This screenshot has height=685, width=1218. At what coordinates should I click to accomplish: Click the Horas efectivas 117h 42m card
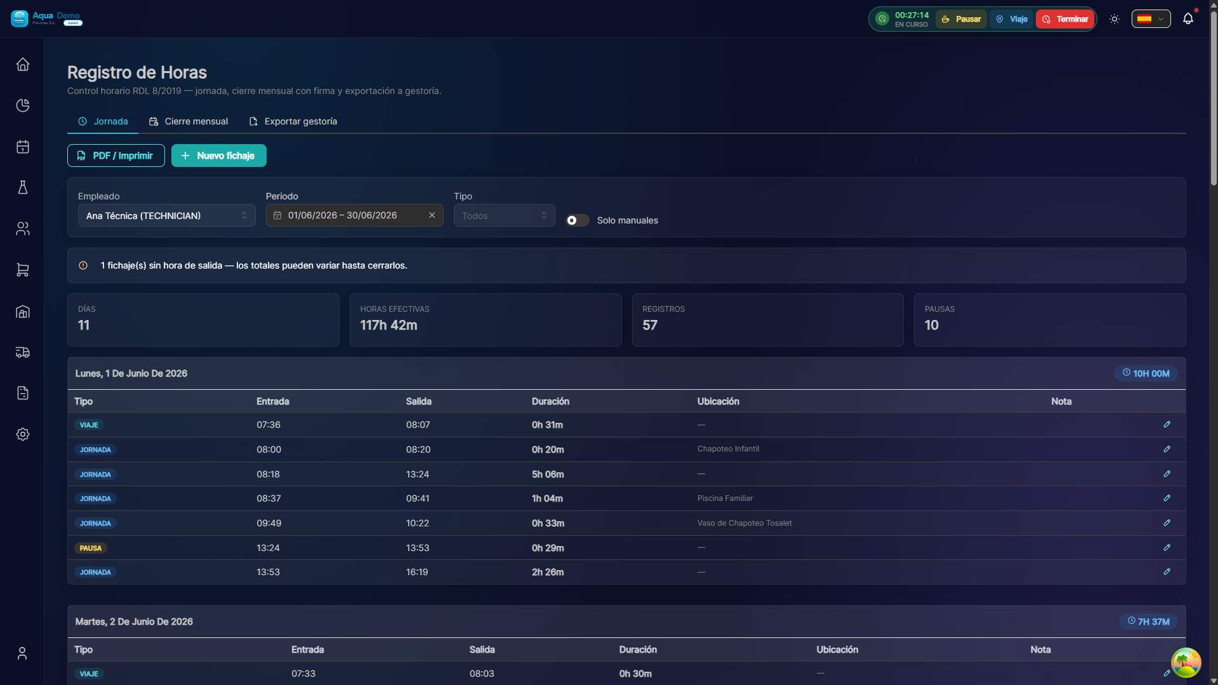tap(486, 320)
